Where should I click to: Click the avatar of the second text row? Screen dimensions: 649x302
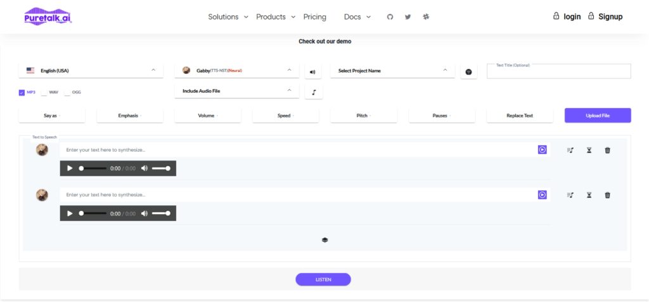pos(42,195)
